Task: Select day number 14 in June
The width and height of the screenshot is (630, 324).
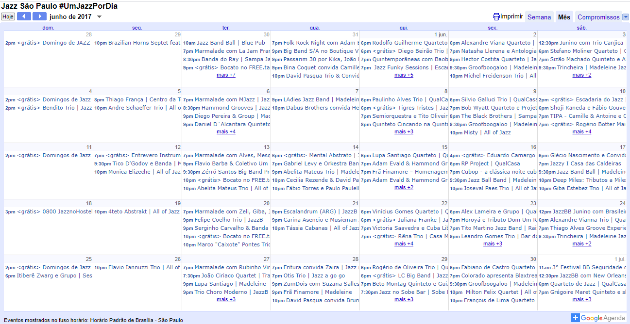Action: tap(356, 147)
